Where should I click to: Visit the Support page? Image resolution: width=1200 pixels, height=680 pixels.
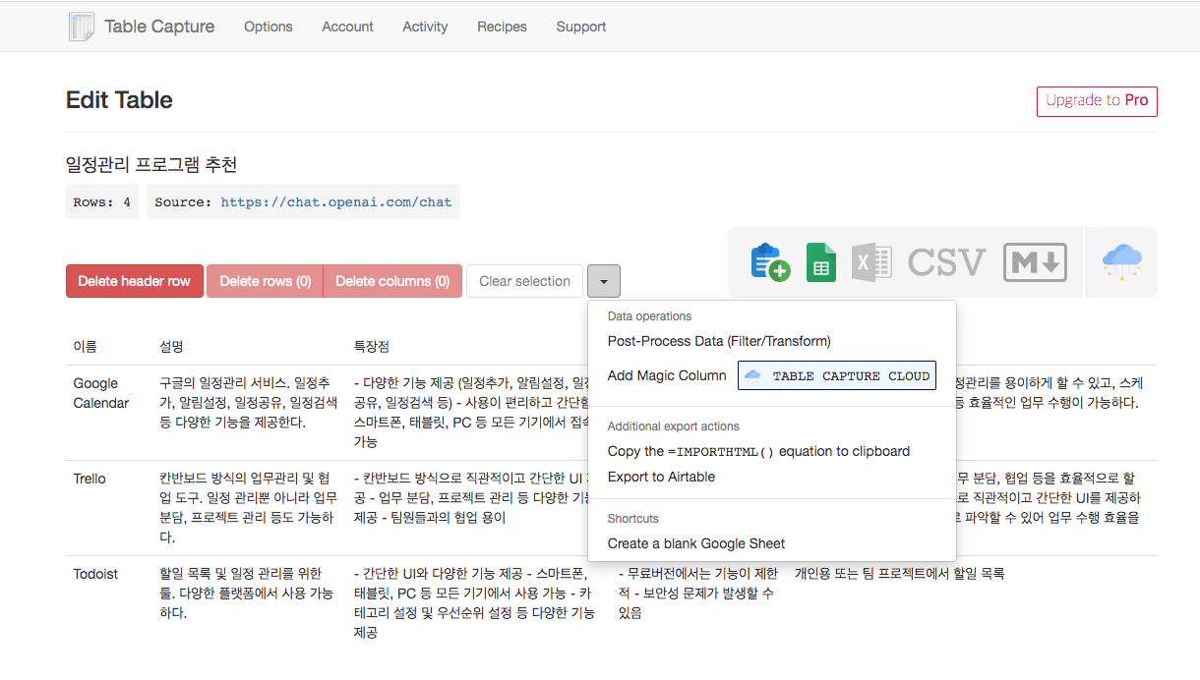coord(580,27)
